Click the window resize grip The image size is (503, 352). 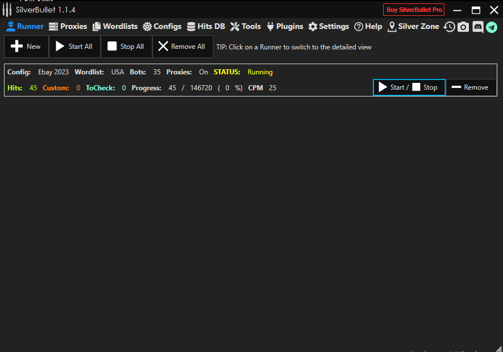click(499, 349)
